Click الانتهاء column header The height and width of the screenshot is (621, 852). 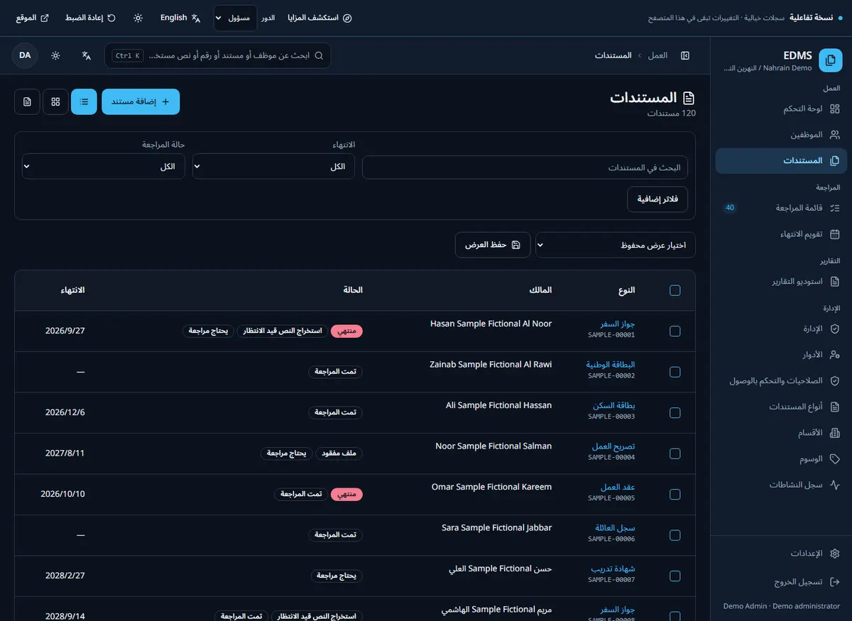pos(72,290)
